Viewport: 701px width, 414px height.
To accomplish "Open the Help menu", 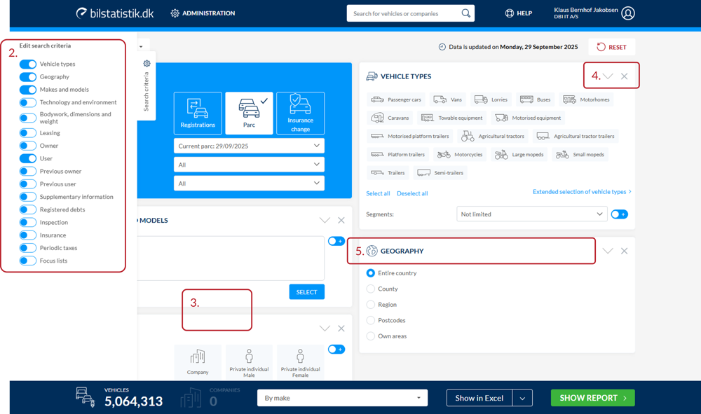I will 519,13.
